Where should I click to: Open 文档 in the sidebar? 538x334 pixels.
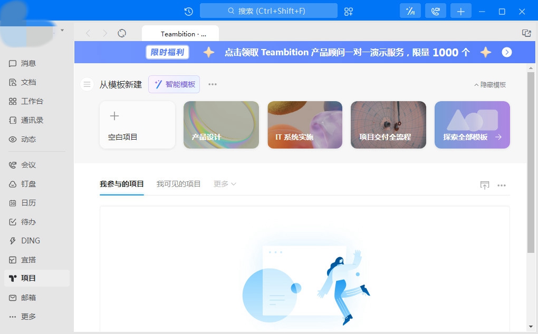[x=37, y=82]
